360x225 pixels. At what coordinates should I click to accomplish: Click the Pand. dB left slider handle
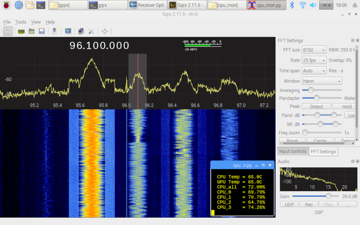[x=317, y=115]
